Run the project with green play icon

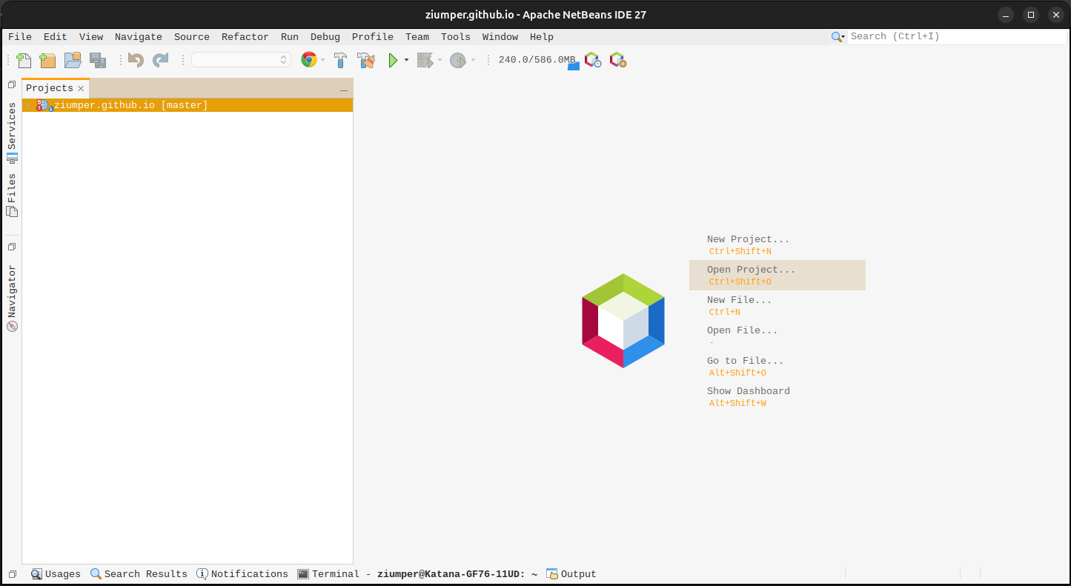[393, 60]
